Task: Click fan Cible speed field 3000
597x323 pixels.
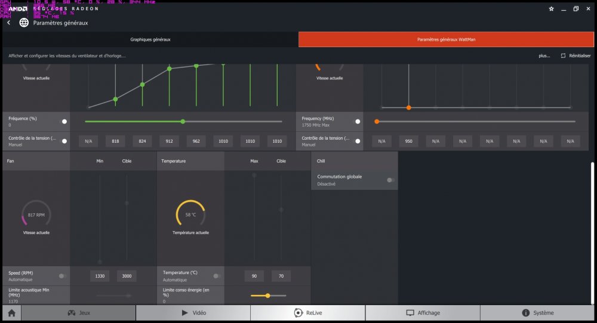Action: click(127, 276)
